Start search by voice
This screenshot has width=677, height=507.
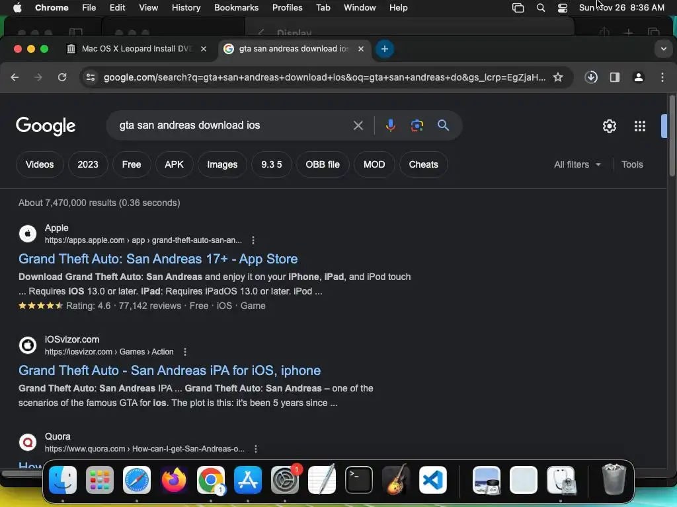pos(390,125)
